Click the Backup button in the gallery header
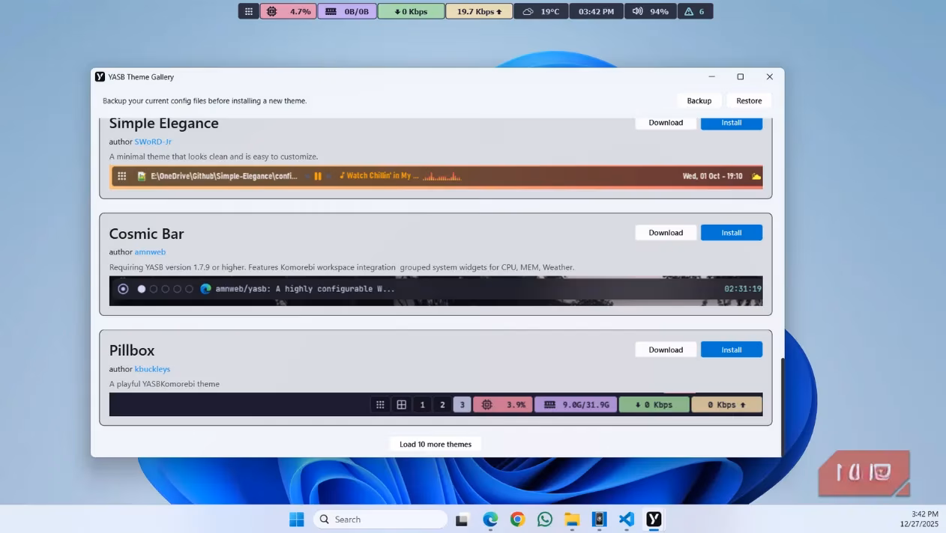Image resolution: width=946 pixels, height=533 pixels. tap(699, 100)
